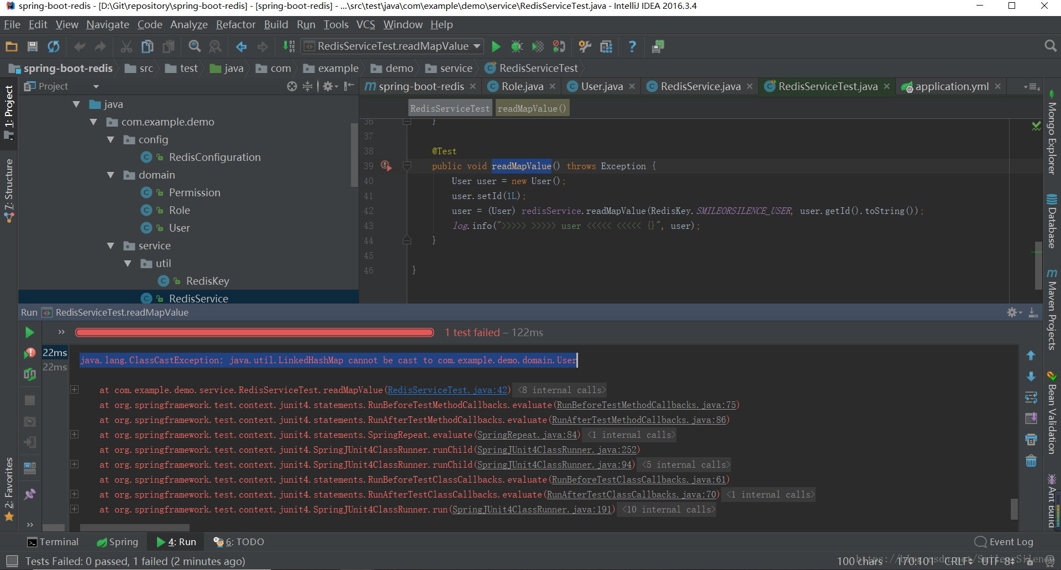
Task: Open the Terminal tool window button
Action: pyautogui.click(x=54, y=542)
